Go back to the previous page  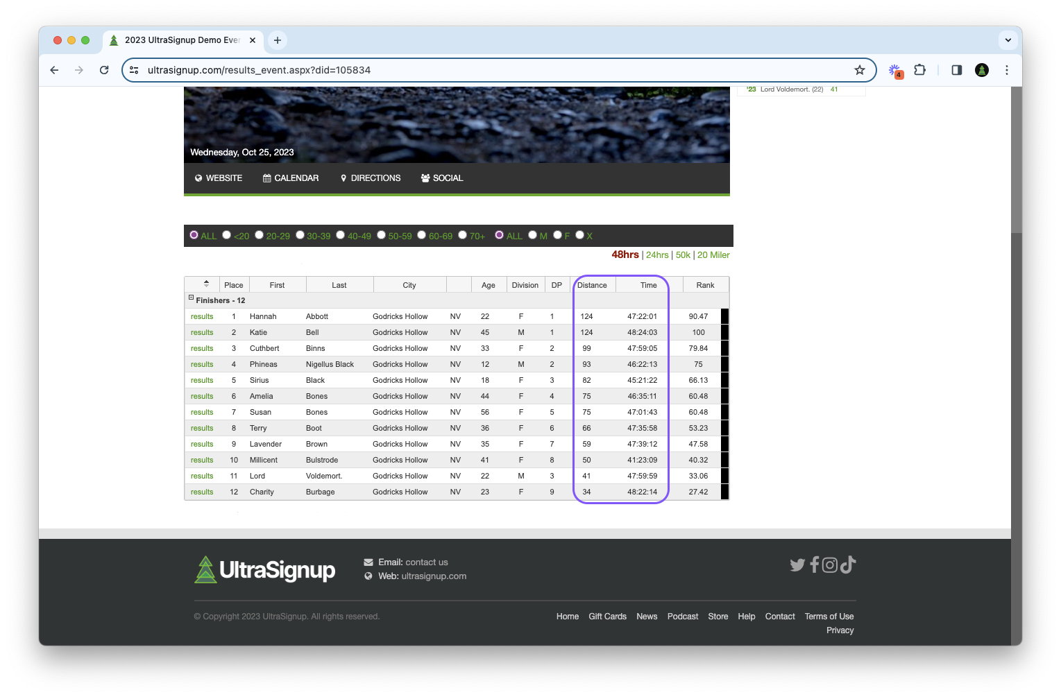54,70
